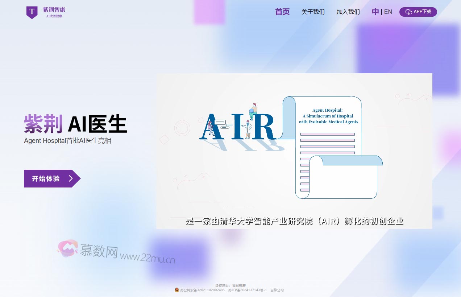
Task: Select the 中 Chinese language option
Action: (x=375, y=12)
